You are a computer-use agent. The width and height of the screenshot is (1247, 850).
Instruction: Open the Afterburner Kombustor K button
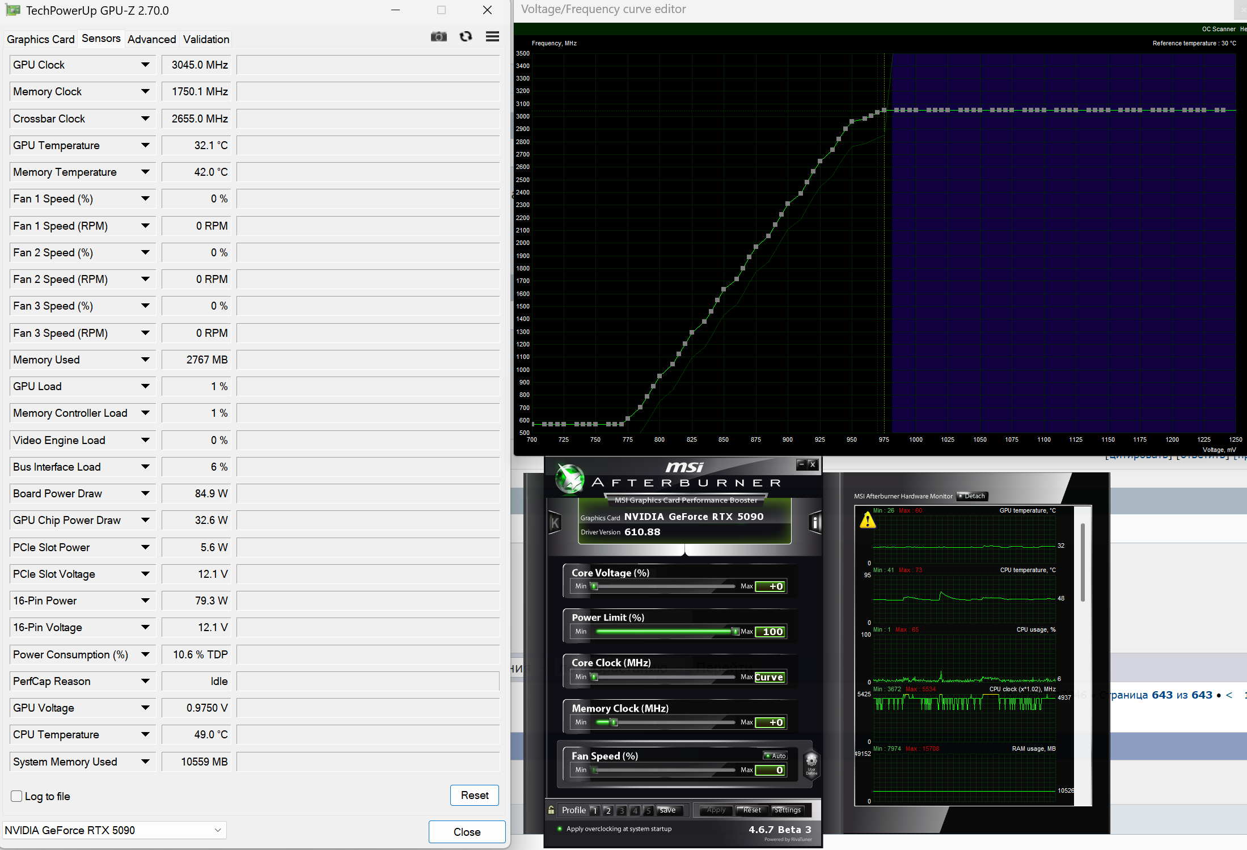(555, 523)
